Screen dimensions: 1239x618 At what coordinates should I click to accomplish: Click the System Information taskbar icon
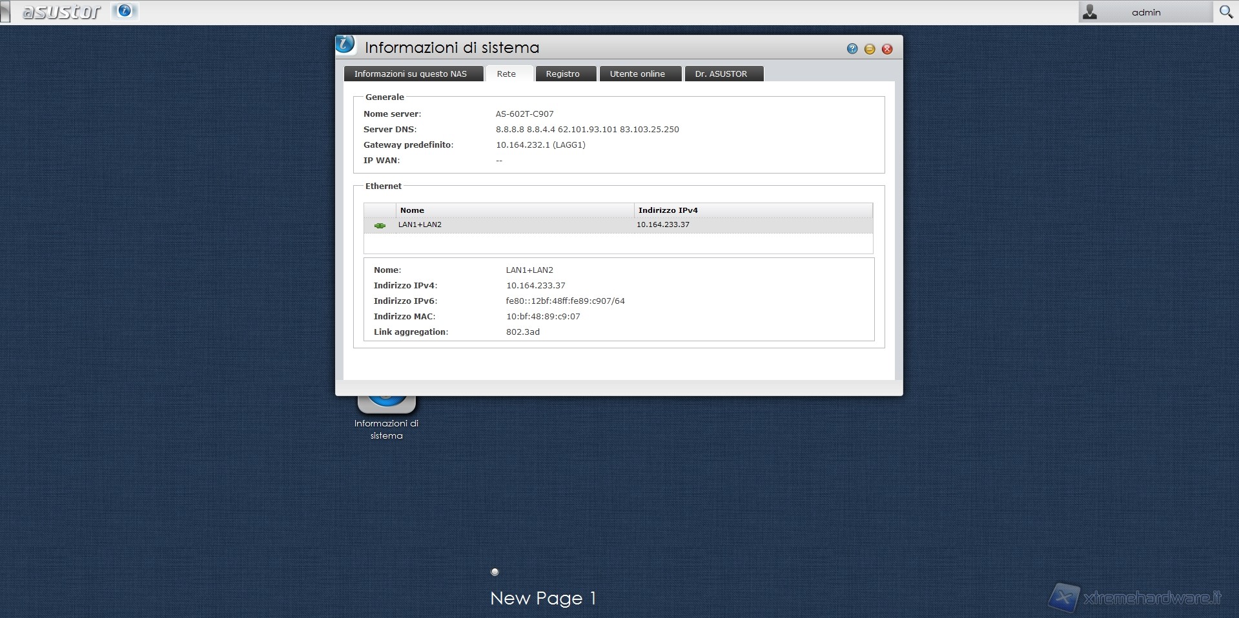pyautogui.click(x=125, y=11)
